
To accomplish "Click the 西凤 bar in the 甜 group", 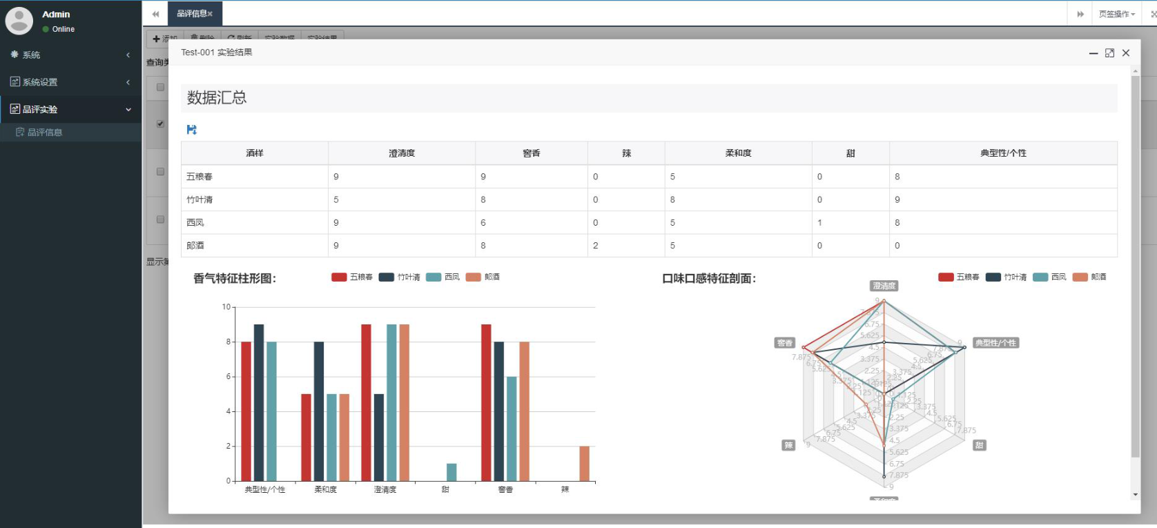I will pyautogui.click(x=451, y=472).
